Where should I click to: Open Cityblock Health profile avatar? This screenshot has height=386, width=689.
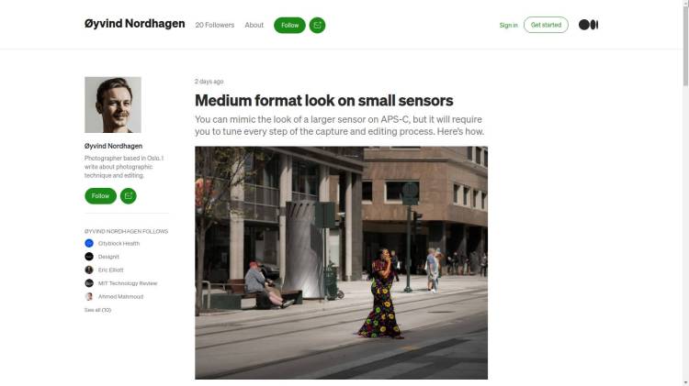(89, 243)
